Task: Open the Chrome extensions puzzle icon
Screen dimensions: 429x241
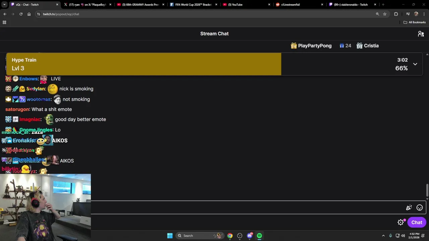Action: point(396,14)
